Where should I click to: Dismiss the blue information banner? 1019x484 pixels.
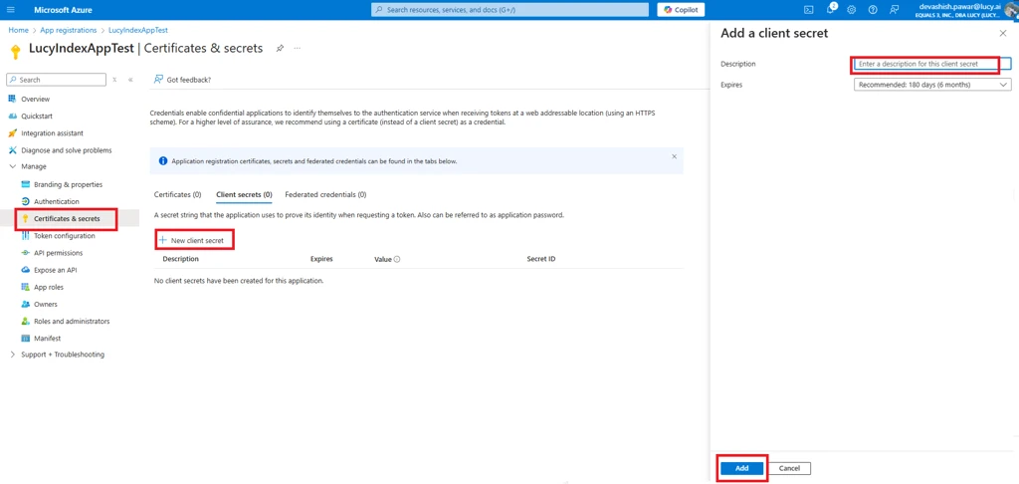click(674, 156)
